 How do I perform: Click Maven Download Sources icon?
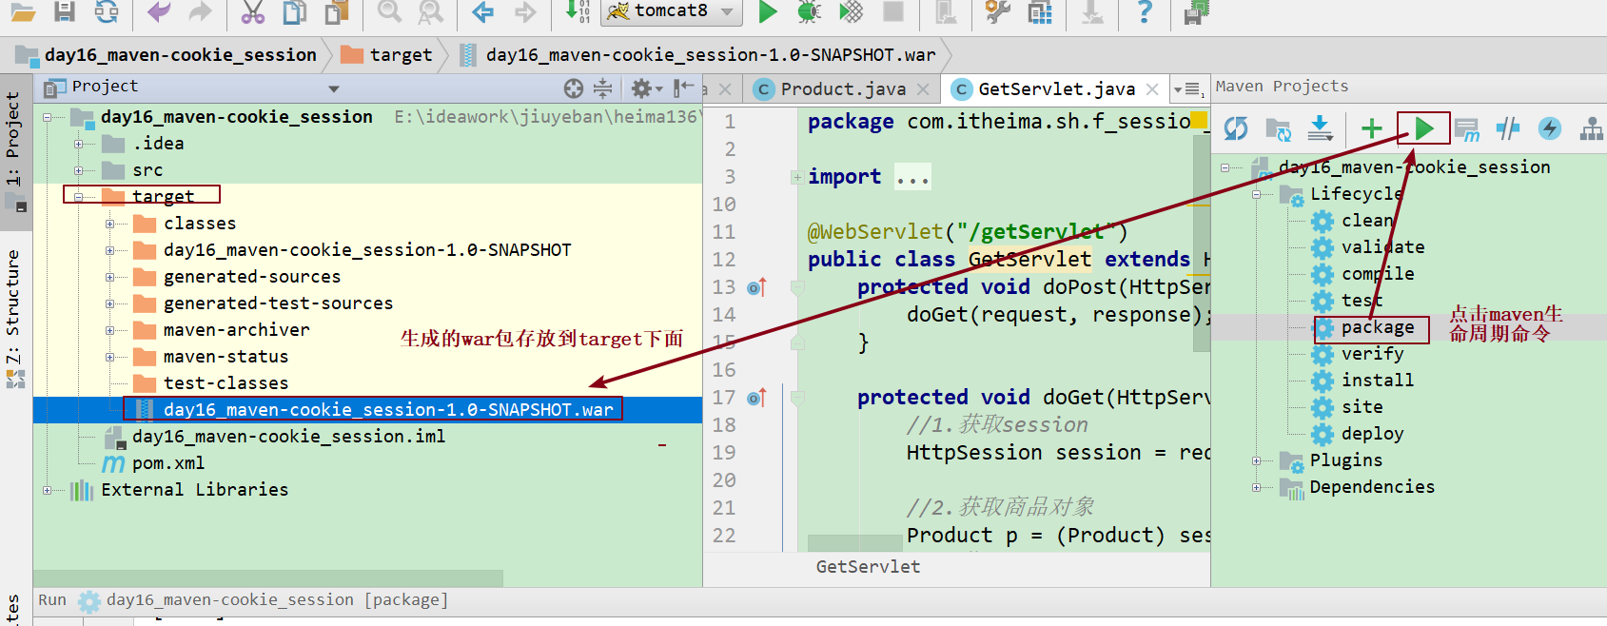1321,128
